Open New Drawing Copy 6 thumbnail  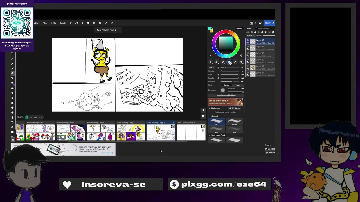131,132
